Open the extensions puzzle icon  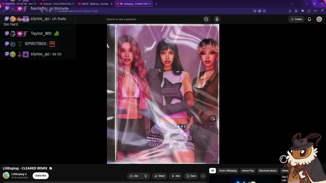(309, 11)
